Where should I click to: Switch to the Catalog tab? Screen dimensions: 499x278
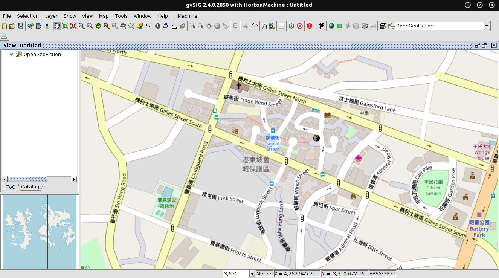point(30,186)
